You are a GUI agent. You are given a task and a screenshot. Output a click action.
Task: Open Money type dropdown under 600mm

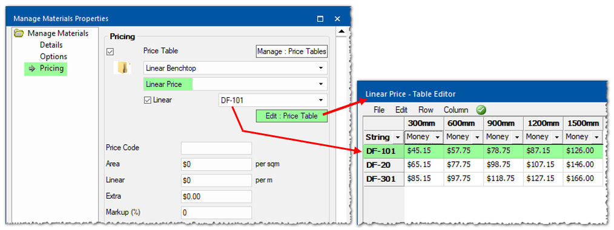[478, 138]
